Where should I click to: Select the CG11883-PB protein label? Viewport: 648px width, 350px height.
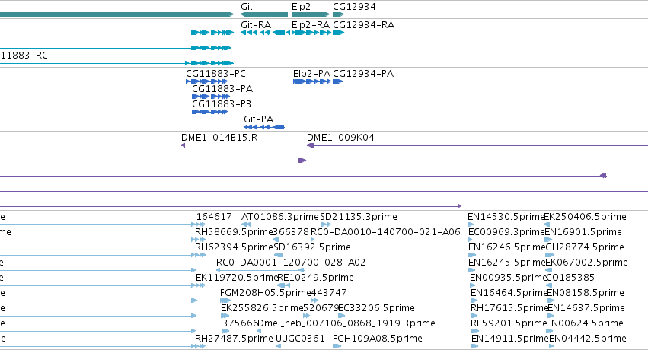click(x=222, y=103)
